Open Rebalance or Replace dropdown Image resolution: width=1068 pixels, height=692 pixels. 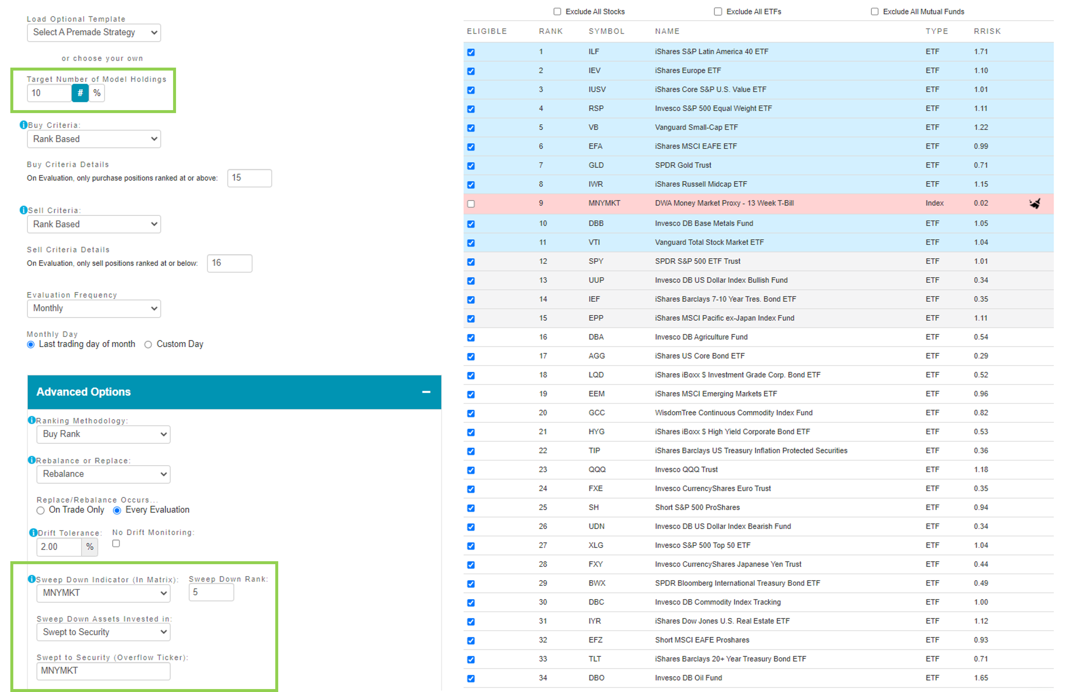[x=103, y=474]
